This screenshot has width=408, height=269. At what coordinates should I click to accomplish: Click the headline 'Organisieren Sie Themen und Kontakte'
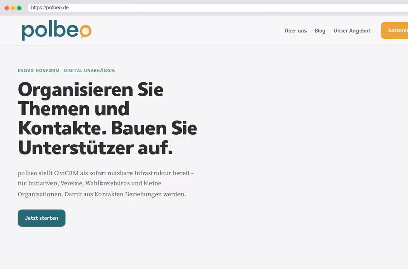[108, 118]
